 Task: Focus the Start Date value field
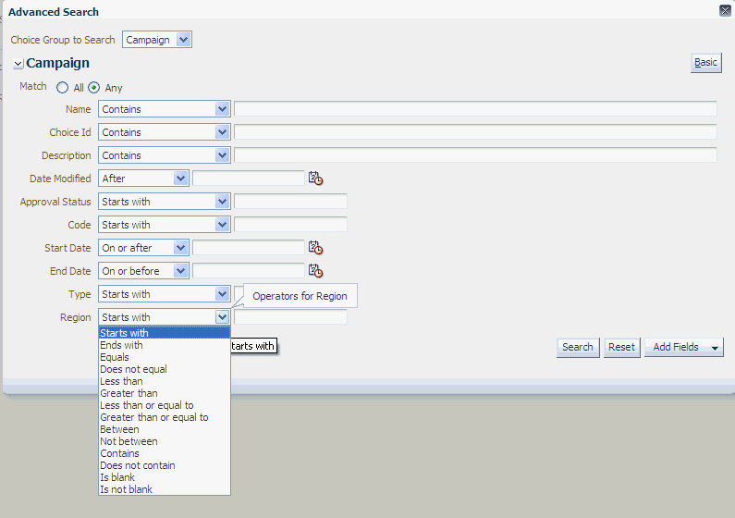coord(249,248)
